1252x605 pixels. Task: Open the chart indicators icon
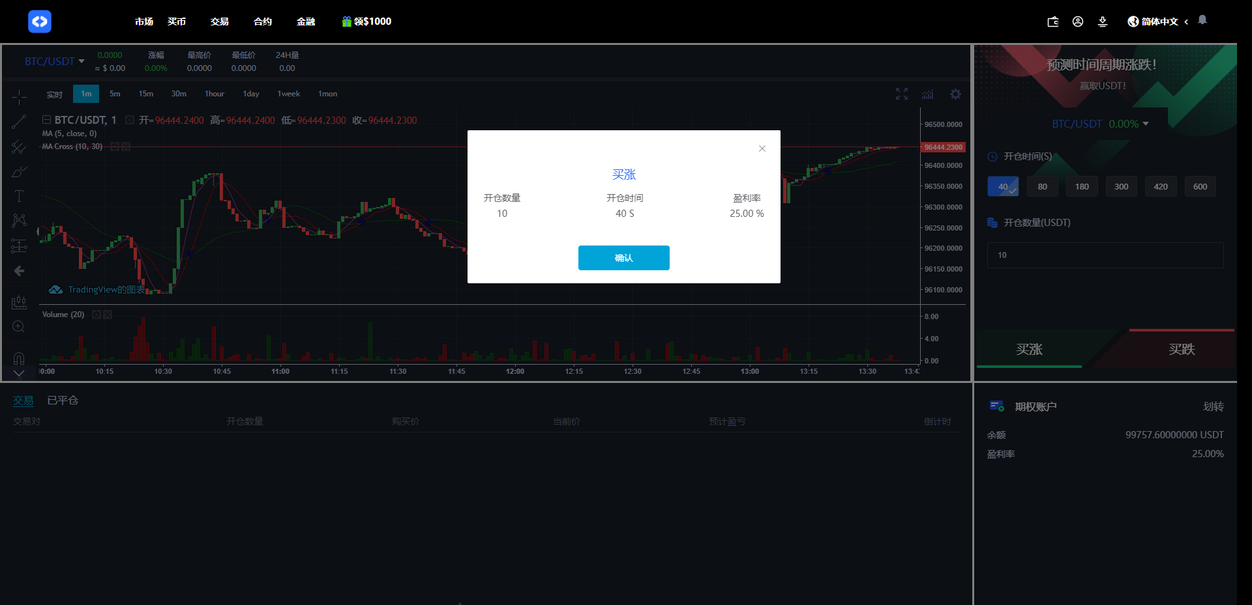pos(927,94)
